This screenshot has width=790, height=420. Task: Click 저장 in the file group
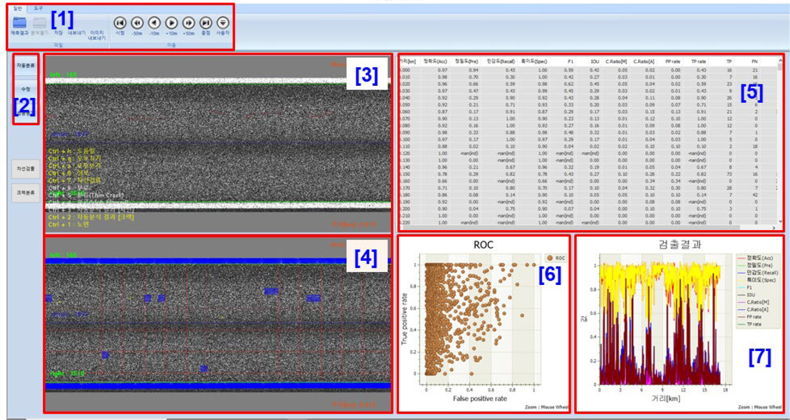[58, 33]
